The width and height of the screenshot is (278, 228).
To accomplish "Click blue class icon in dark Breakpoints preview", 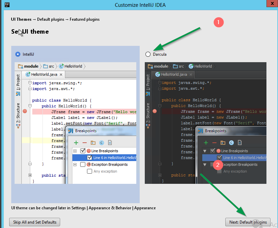I will coord(231,143).
